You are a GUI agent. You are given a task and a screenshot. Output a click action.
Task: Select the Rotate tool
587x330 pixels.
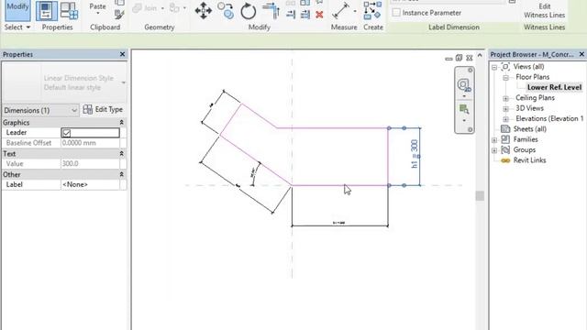tap(249, 11)
